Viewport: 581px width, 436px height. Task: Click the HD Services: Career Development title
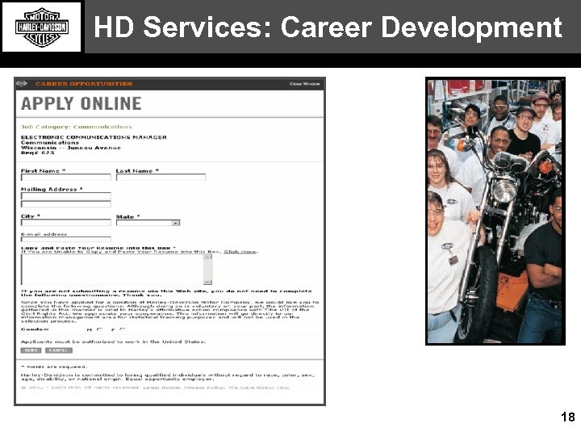[x=328, y=27]
